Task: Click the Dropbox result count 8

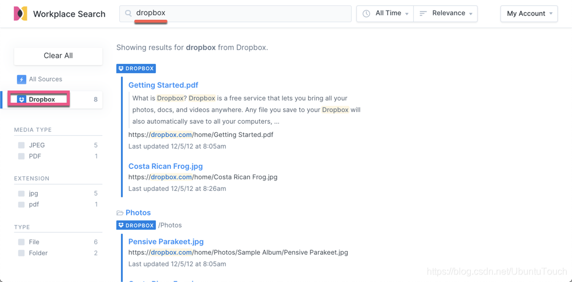Action: click(95, 99)
